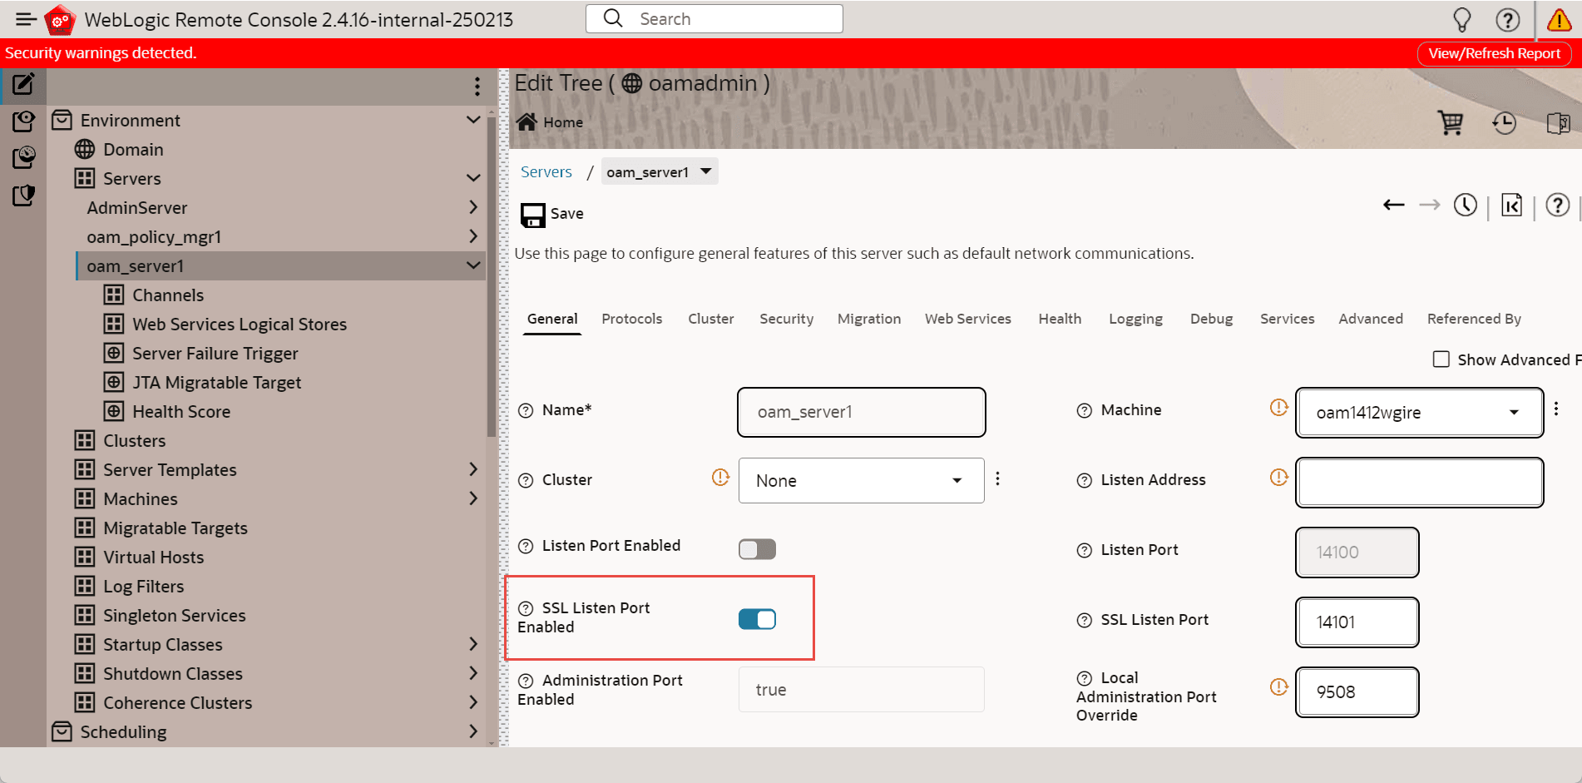Open the help question mark in header
The width and height of the screenshot is (1582, 783).
pos(1508,19)
